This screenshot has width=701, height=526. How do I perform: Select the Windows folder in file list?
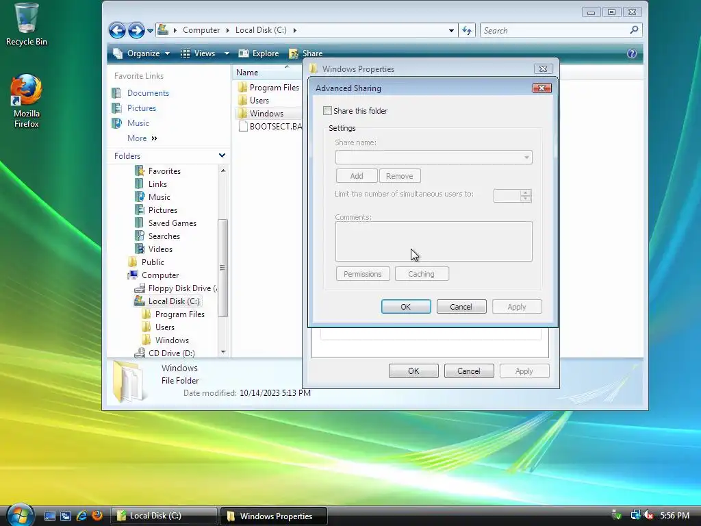coord(261,114)
